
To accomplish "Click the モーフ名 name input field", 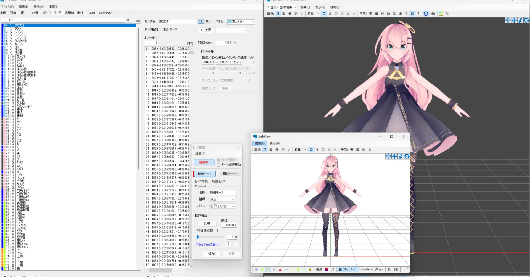I will click(177, 21).
